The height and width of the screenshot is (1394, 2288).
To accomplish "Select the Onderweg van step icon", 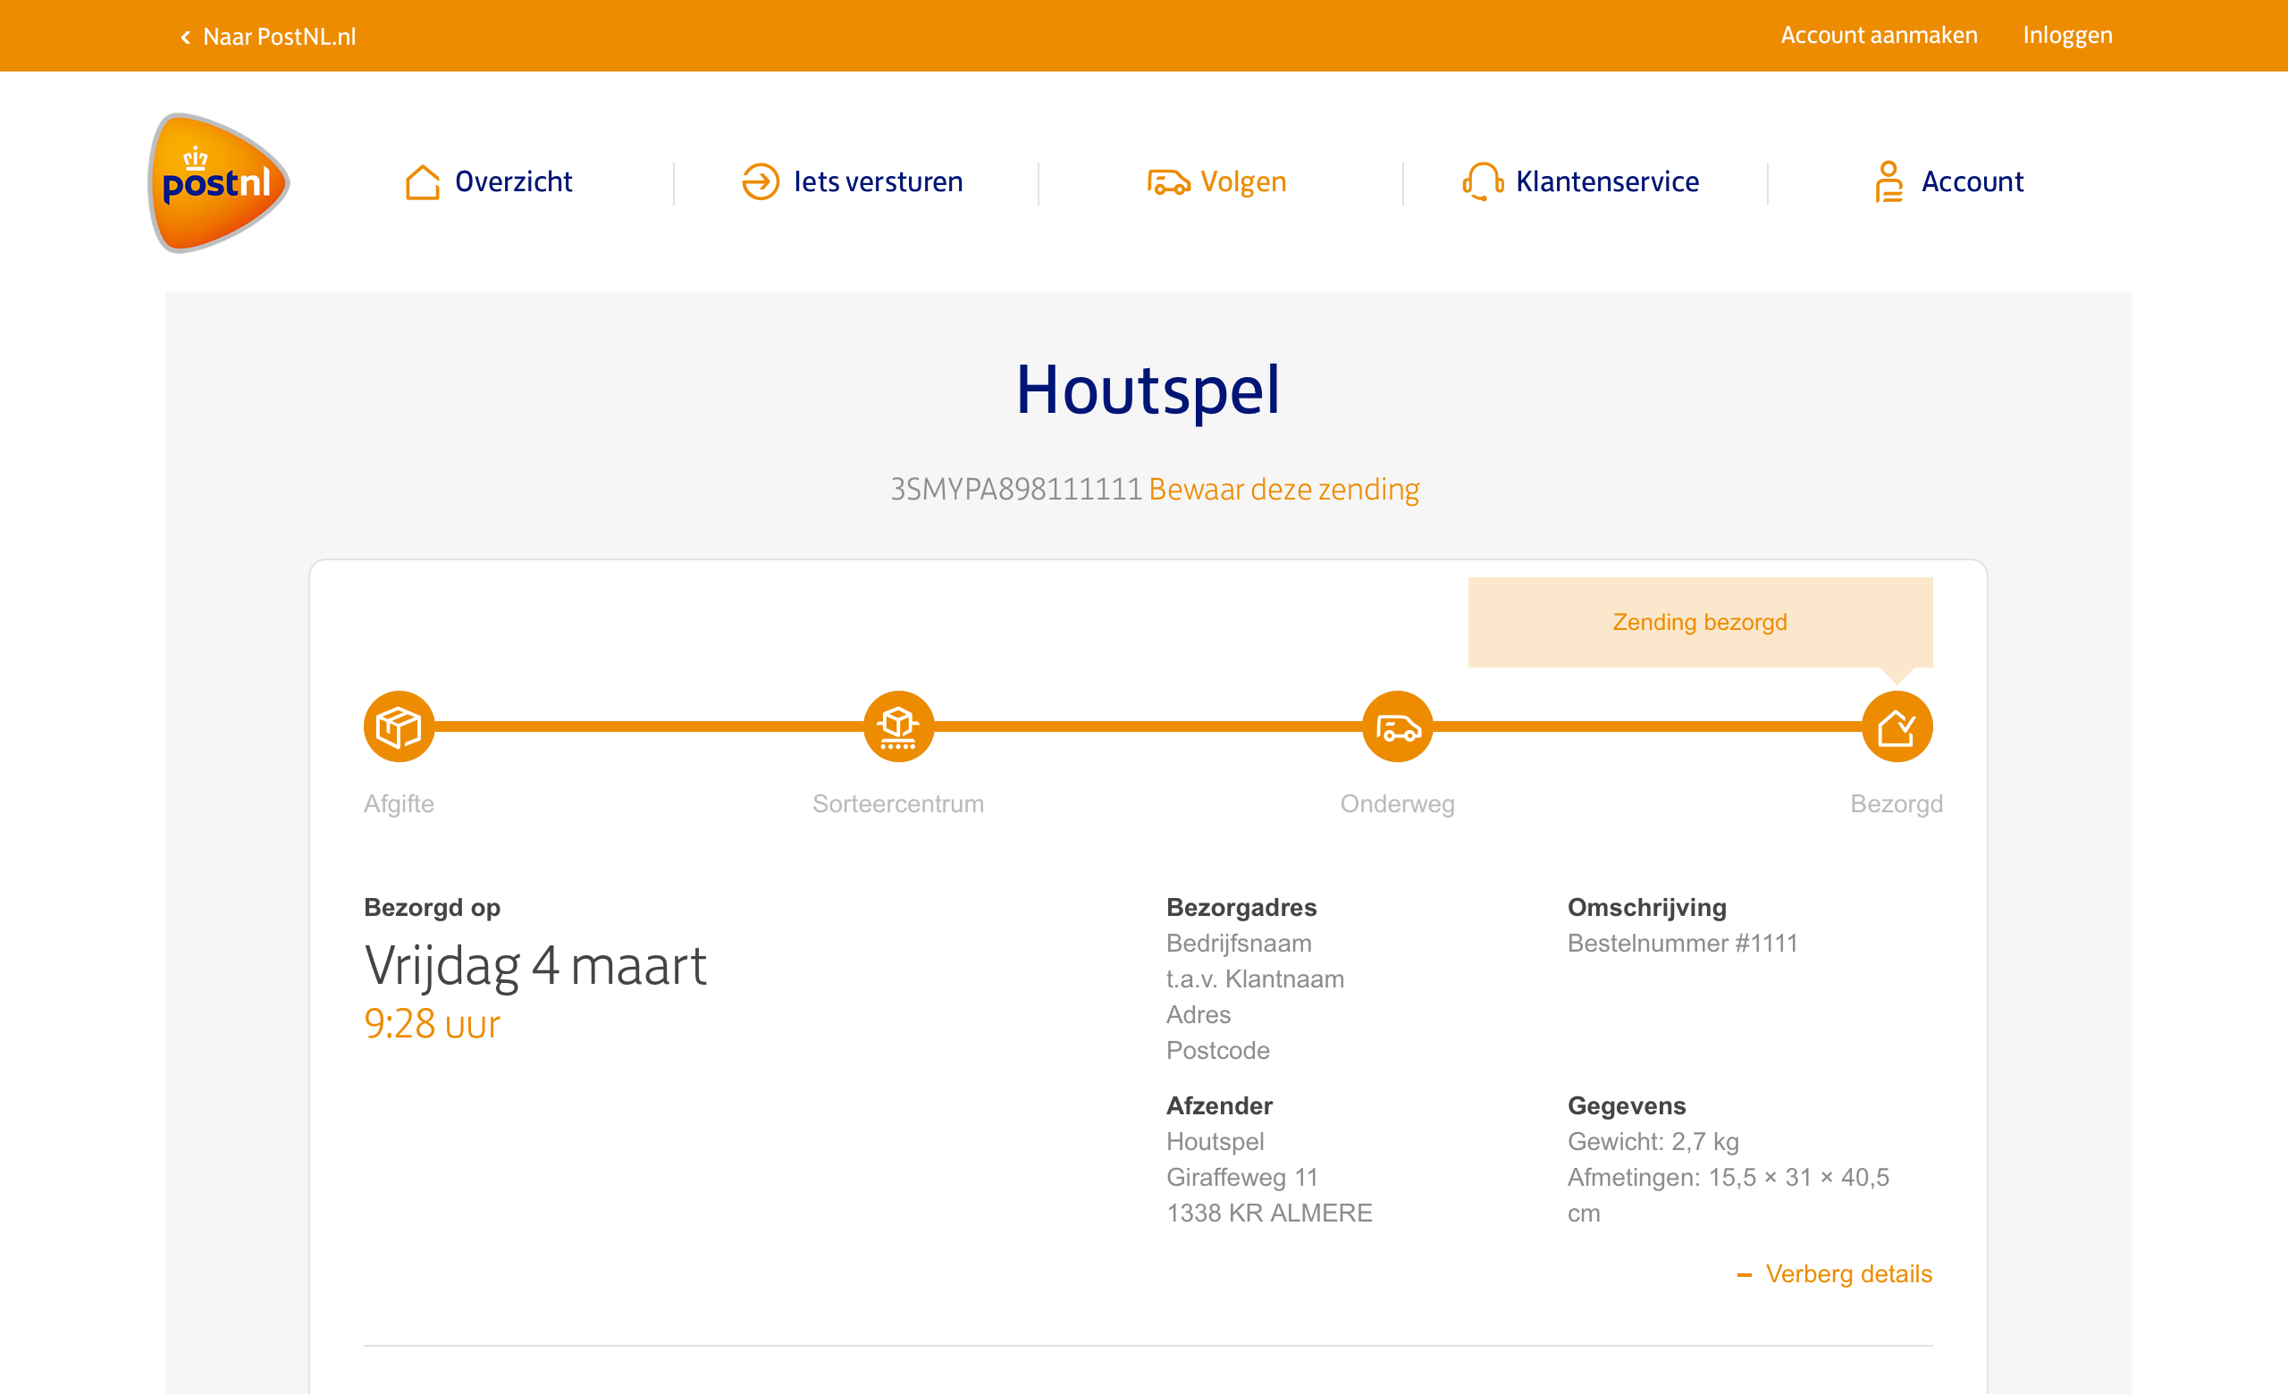I will pos(1398,726).
